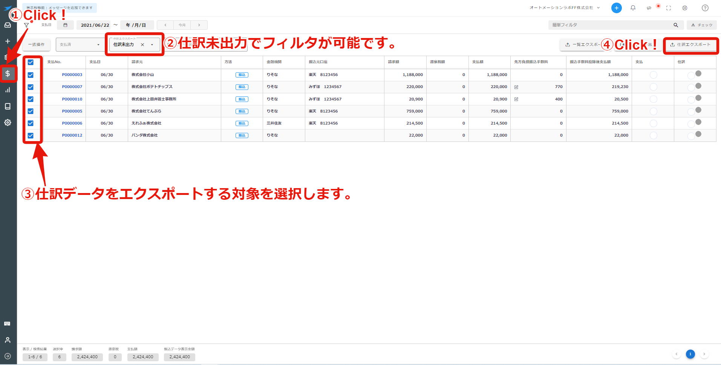Edit transfer fee 400 with the pencil icon
This screenshot has height=365, width=721.
click(x=516, y=99)
